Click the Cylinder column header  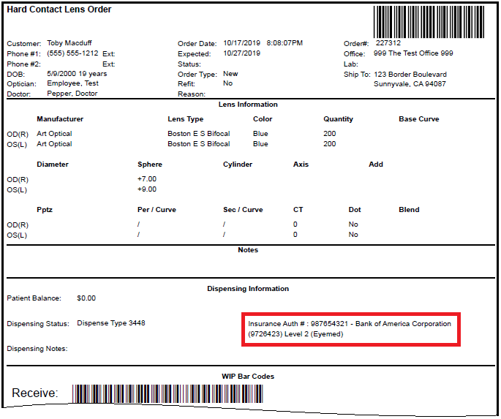pos(238,165)
